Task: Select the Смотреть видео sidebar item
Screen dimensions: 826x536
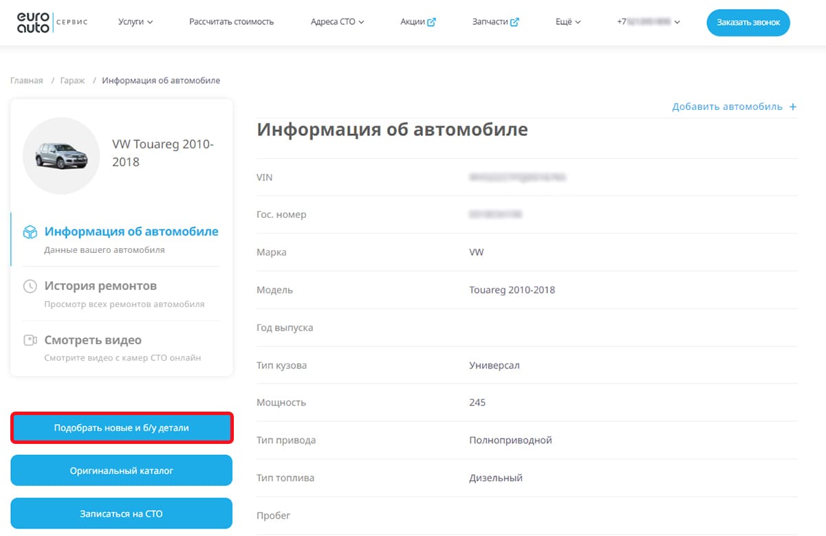Action: coord(93,340)
